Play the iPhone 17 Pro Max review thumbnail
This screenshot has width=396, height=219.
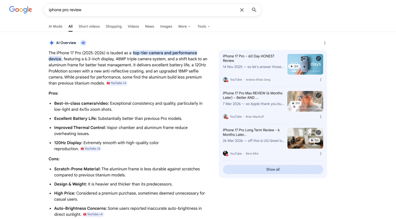(x=305, y=101)
